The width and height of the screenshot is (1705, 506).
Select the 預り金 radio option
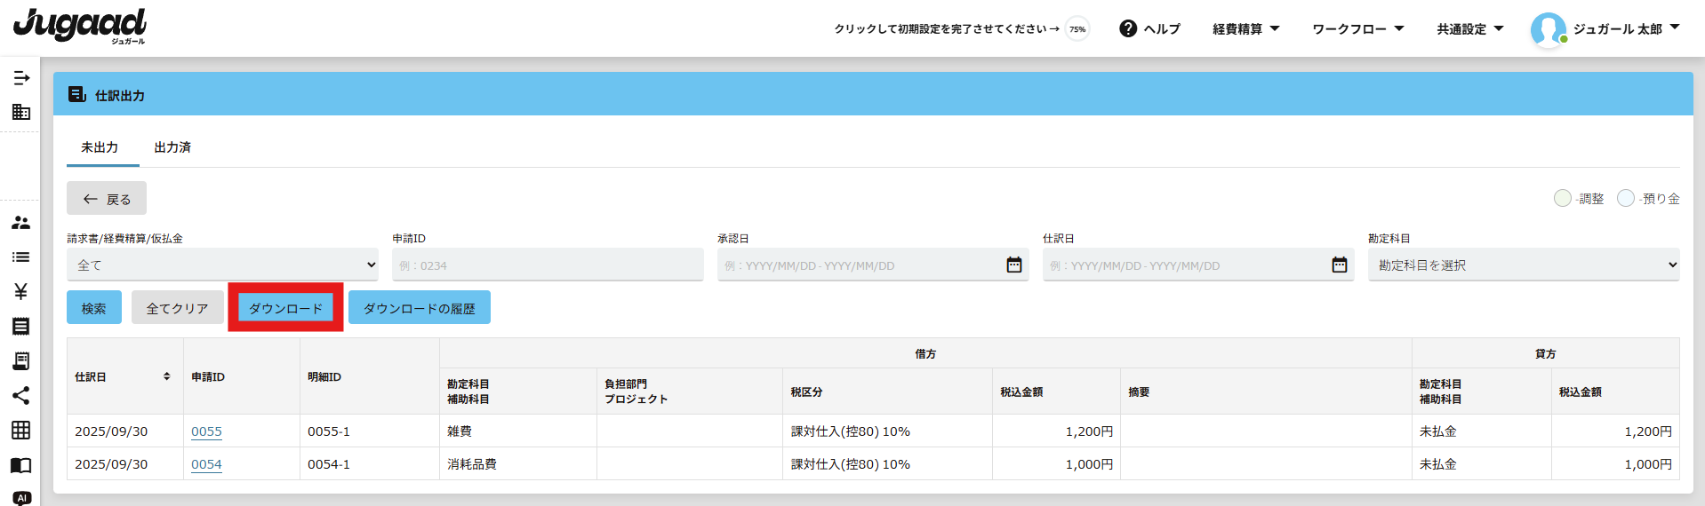[1626, 198]
